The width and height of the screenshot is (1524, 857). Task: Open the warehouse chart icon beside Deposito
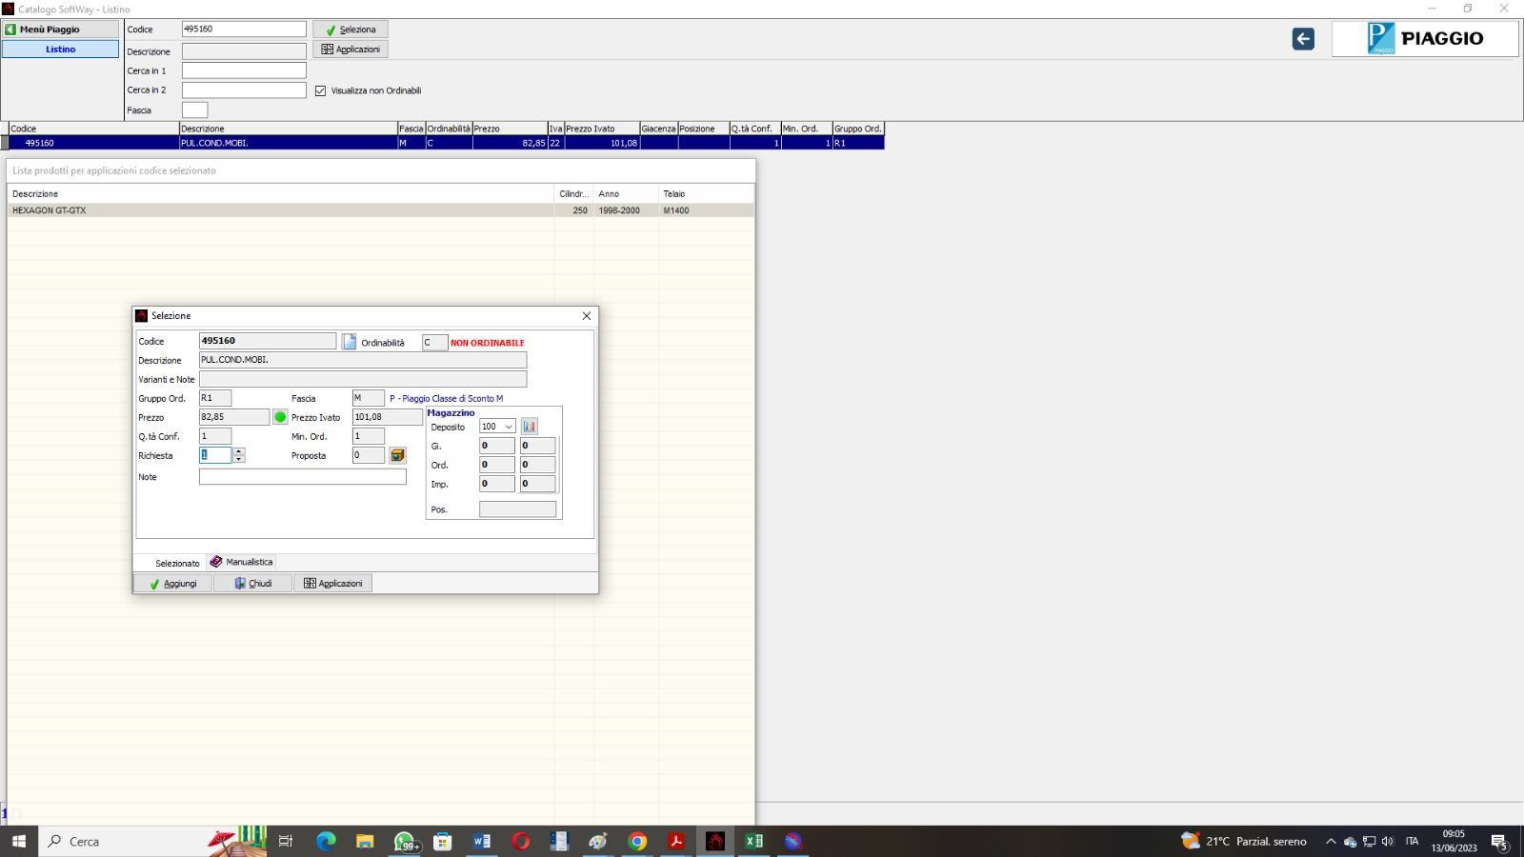[x=530, y=427]
